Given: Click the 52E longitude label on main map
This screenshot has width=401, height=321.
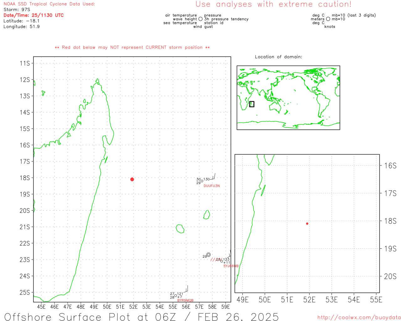Looking at the screenshot, I should tap(133, 307).
